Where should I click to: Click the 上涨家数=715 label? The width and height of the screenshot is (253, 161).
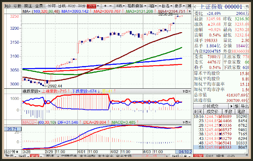click(54, 91)
